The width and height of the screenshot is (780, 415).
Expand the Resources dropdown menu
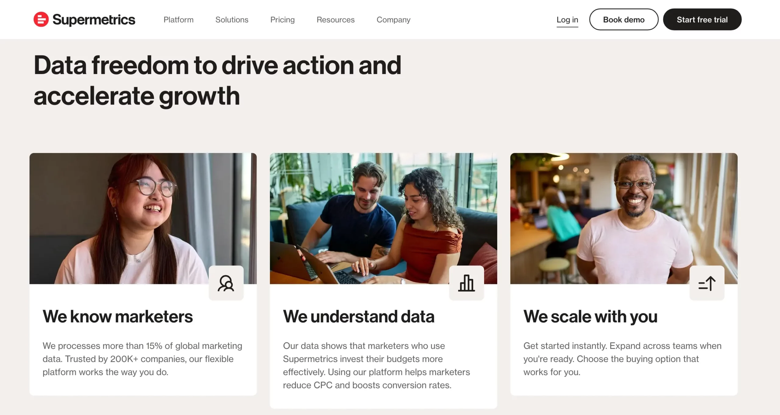[335, 20]
